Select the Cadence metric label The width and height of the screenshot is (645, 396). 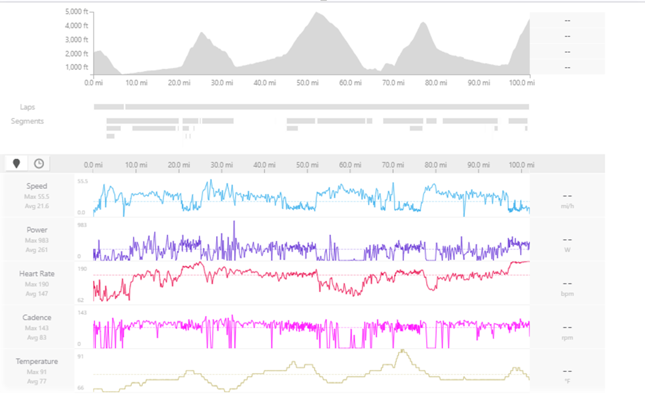tap(37, 317)
